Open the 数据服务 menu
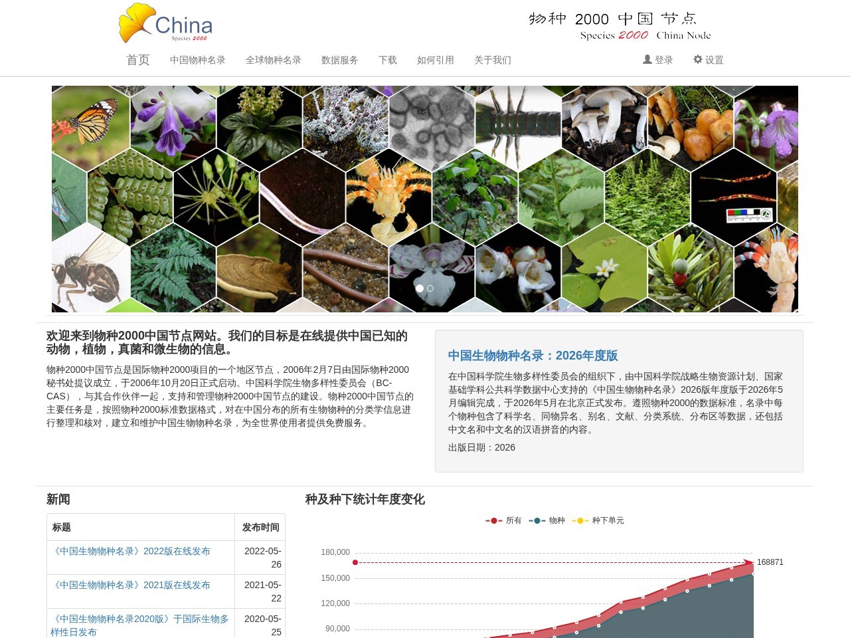850x638 pixels. 340,60
